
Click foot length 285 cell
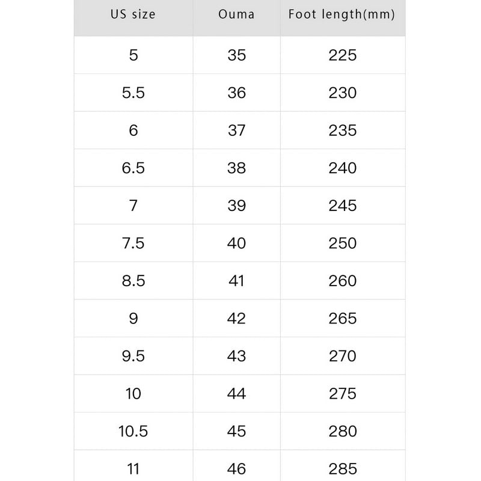point(342,468)
